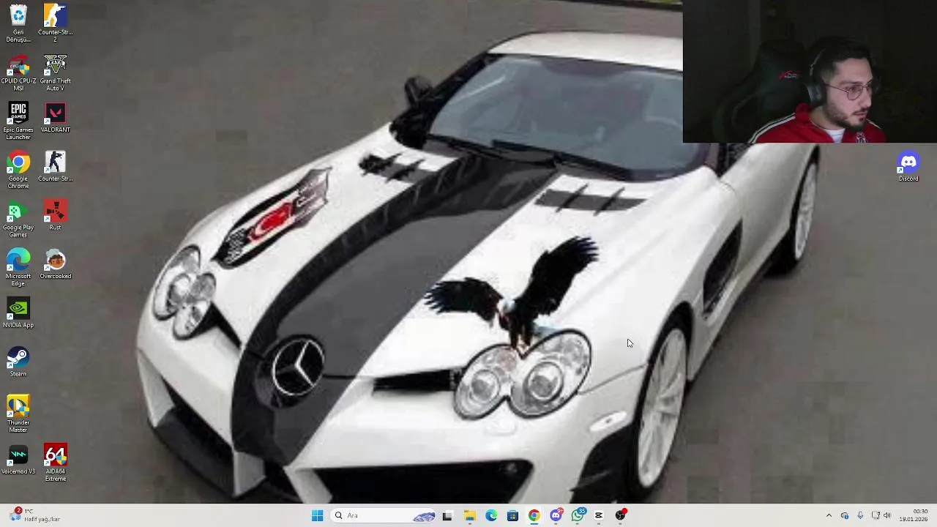Select the Overcooked desktop shortcut

point(55,264)
